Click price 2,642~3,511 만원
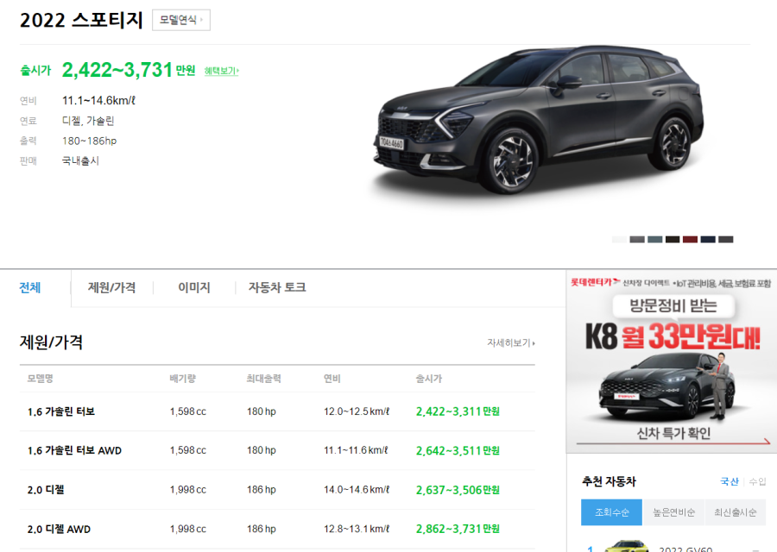 (458, 450)
